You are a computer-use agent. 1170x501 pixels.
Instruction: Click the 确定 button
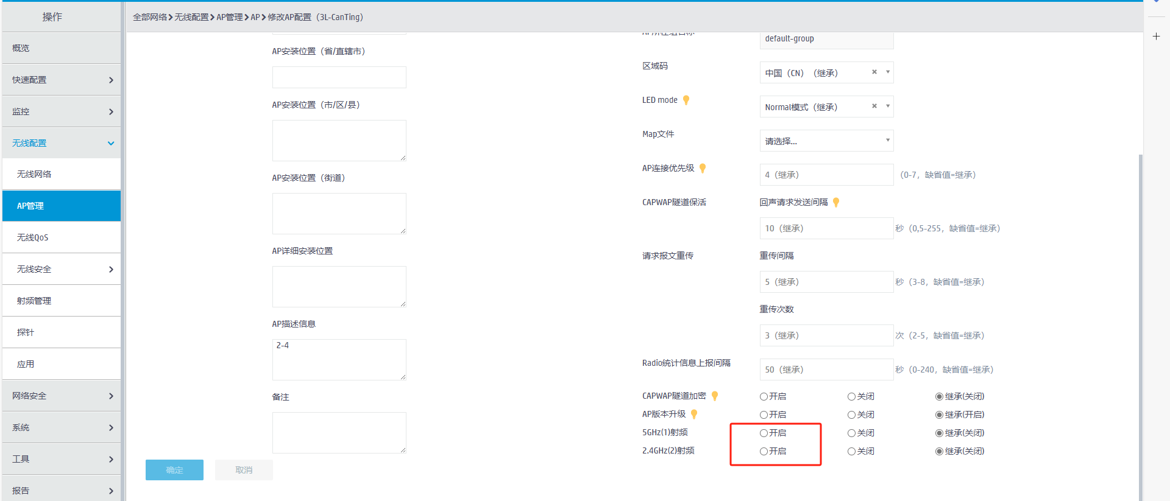174,470
